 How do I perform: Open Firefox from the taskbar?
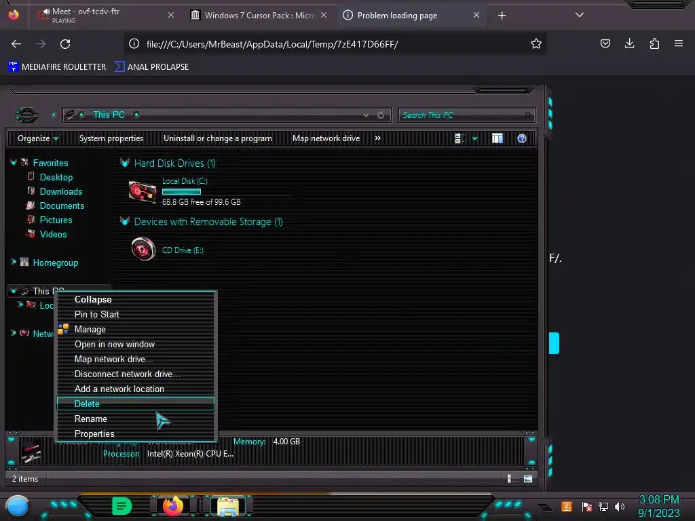[x=173, y=506]
